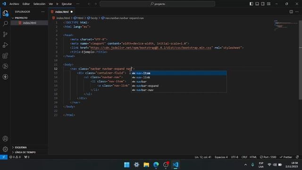Open Settings from the taskbar
Image resolution: width=302 pixels, height=170 pixels.
click(136, 165)
